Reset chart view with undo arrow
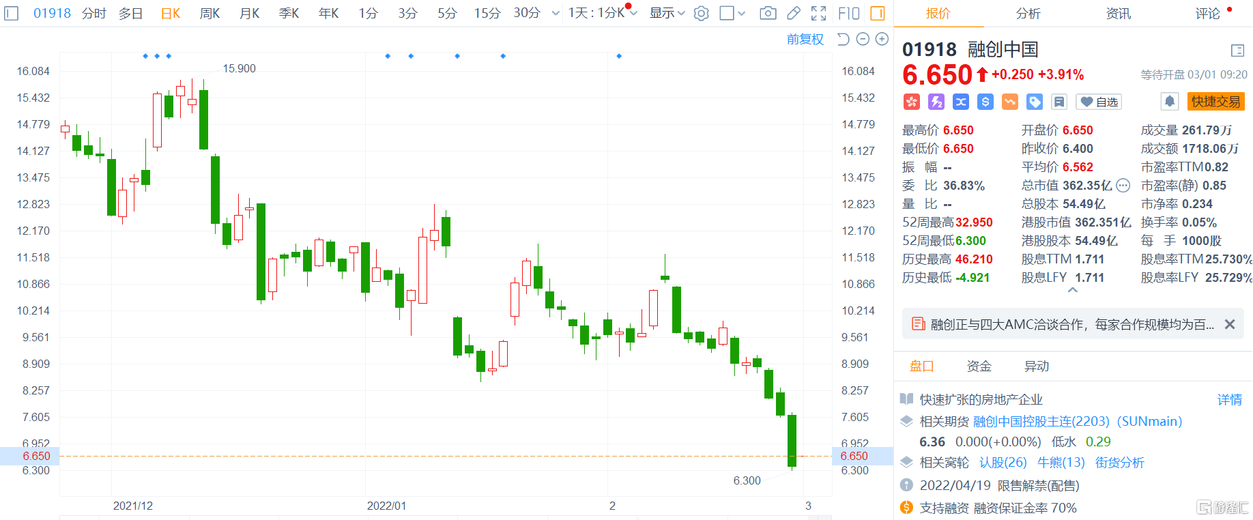This screenshot has height=520, width=1253. (x=844, y=39)
